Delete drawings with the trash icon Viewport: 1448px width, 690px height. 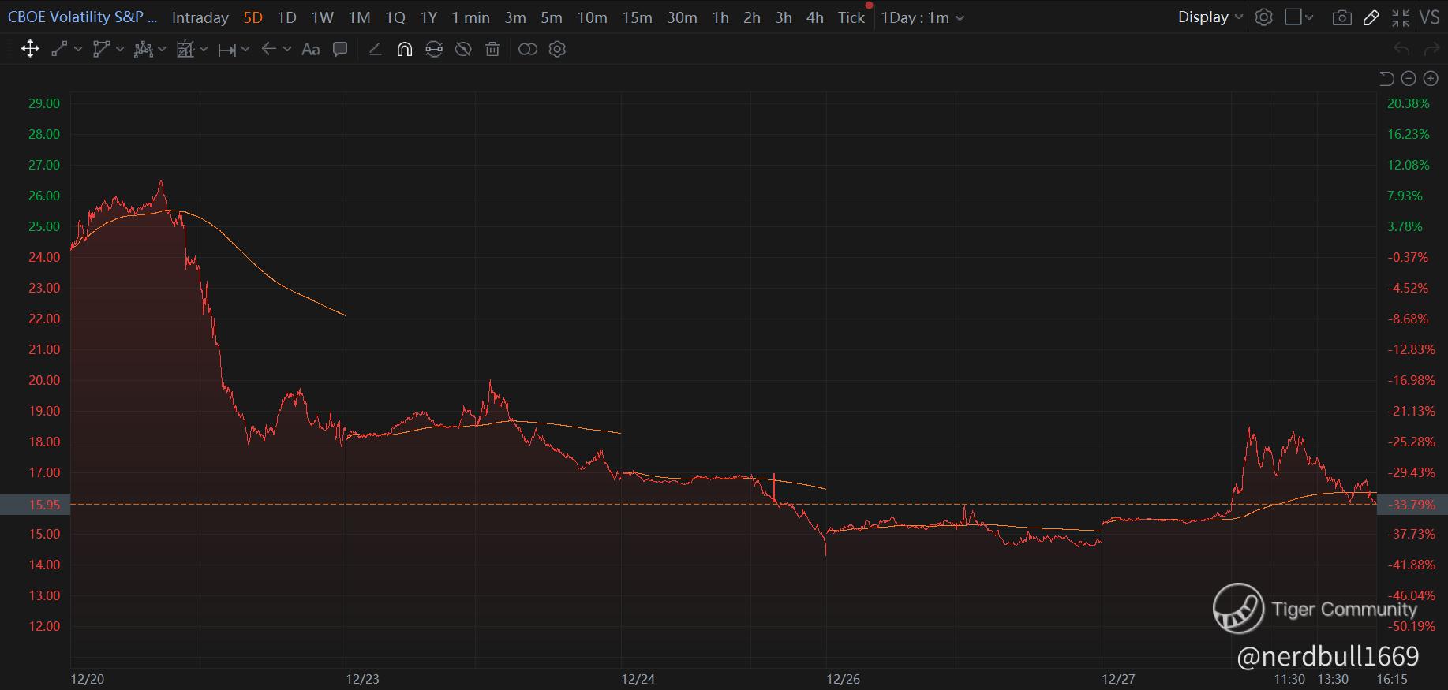pyautogui.click(x=492, y=49)
